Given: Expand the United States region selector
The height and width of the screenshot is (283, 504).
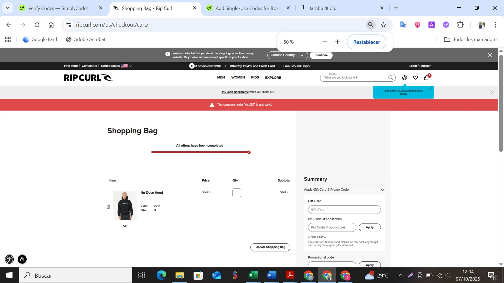Looking at the screenshot, I should (116, 66).
